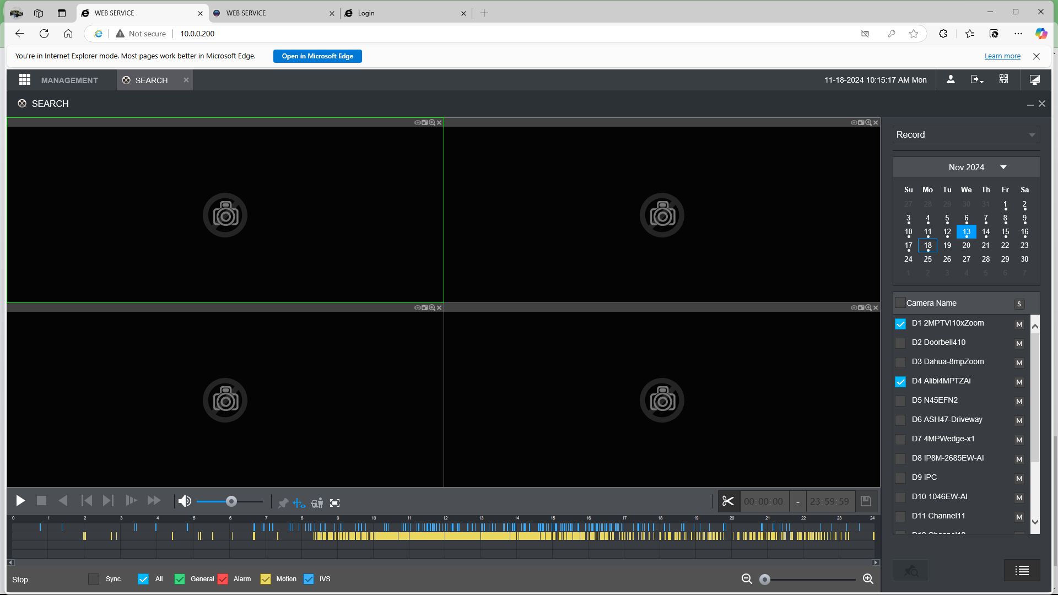The height and width of the screenshot is (595, 1058).
Task: Select November 14 on the calendar
Action: click(x=986, y=232)
